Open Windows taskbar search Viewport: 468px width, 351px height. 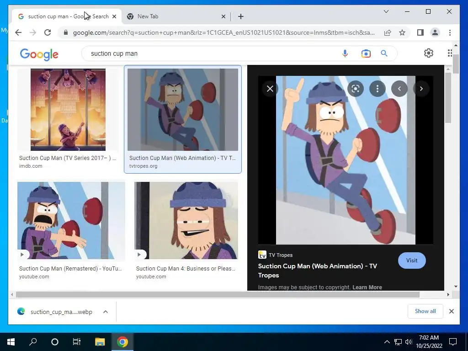[33, 342]
